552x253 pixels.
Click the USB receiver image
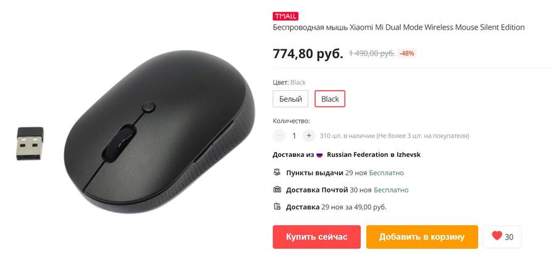(30, 143)
